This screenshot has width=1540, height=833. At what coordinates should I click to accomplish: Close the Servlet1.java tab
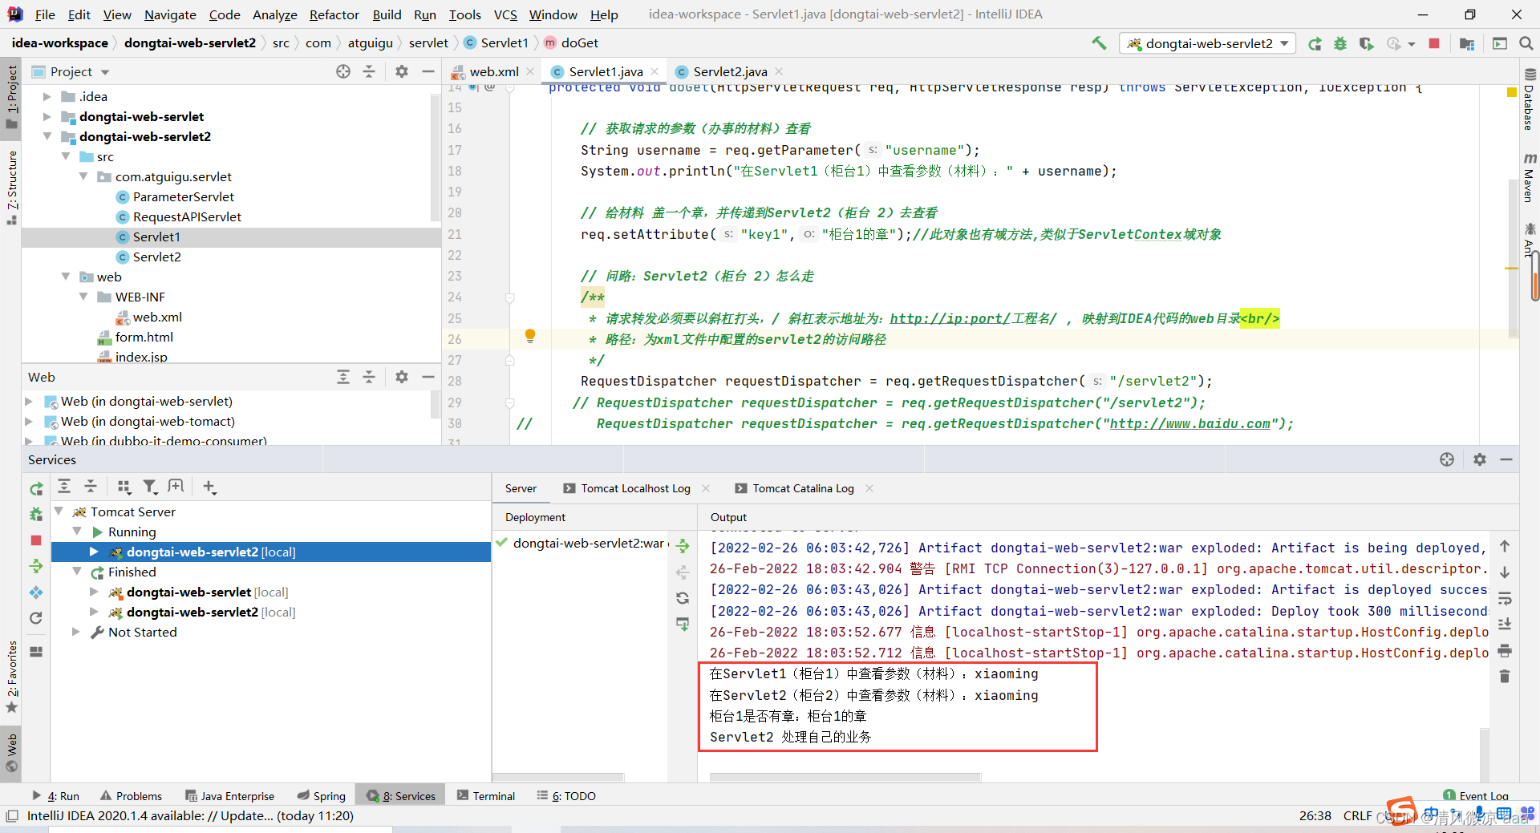654,71
